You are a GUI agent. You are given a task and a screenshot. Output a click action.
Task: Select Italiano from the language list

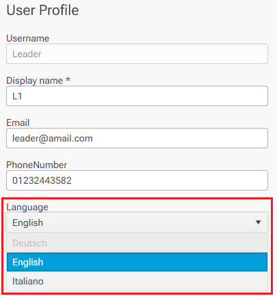click(x=137, y=281)
